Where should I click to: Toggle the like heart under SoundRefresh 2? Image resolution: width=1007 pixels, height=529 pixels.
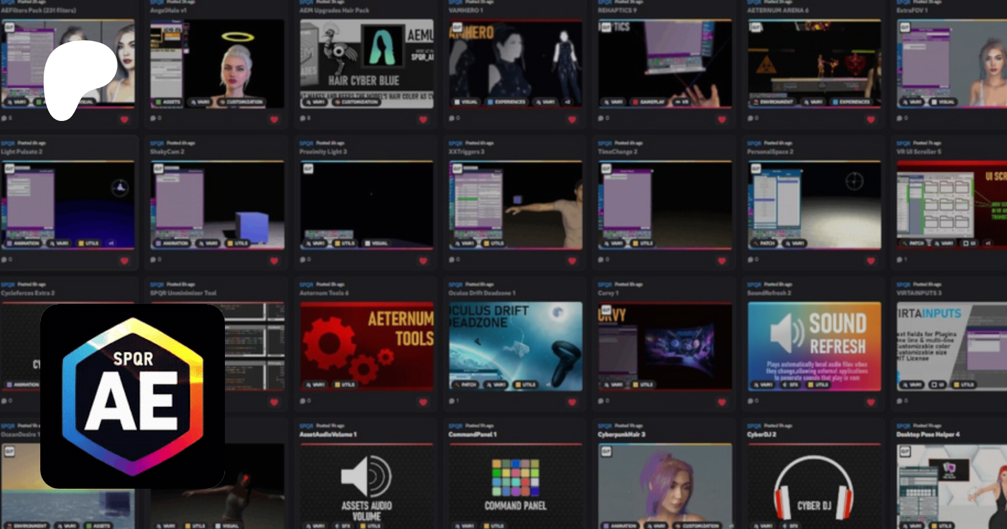[x=871, y=402]
